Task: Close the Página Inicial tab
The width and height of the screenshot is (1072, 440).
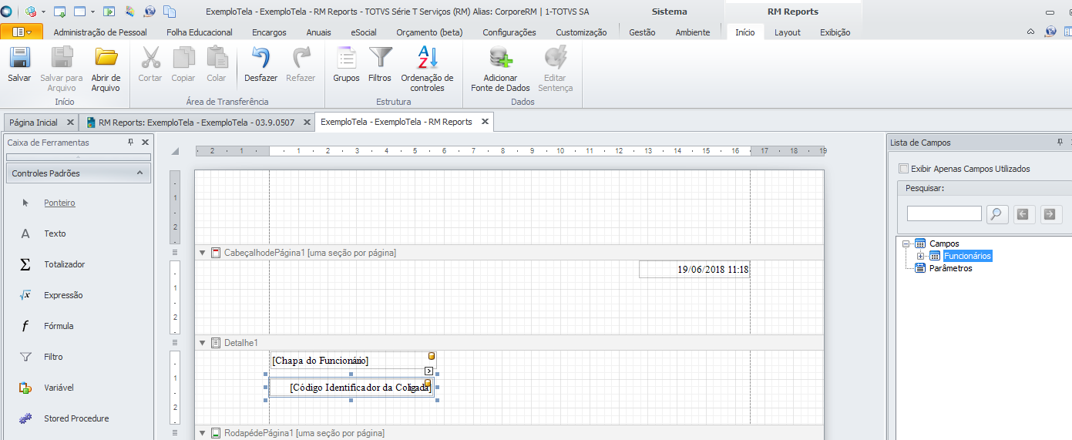Action: tap(70, 123)
